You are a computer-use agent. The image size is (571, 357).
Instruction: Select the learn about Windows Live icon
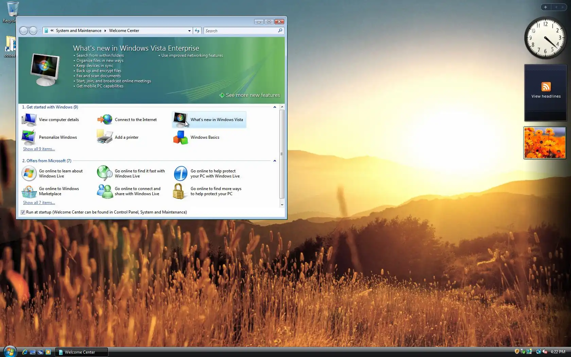[x=29, y=173]
